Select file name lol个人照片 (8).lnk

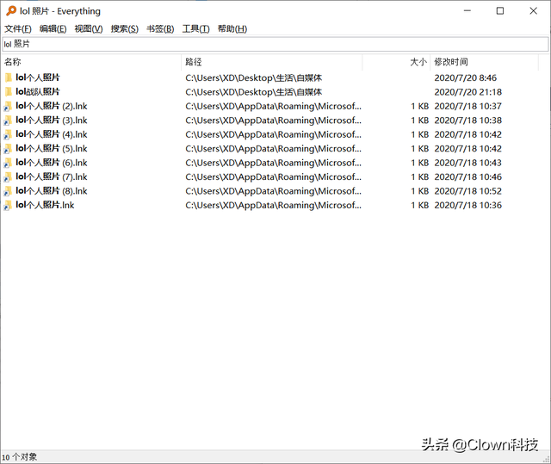click(x=52, y=191)
